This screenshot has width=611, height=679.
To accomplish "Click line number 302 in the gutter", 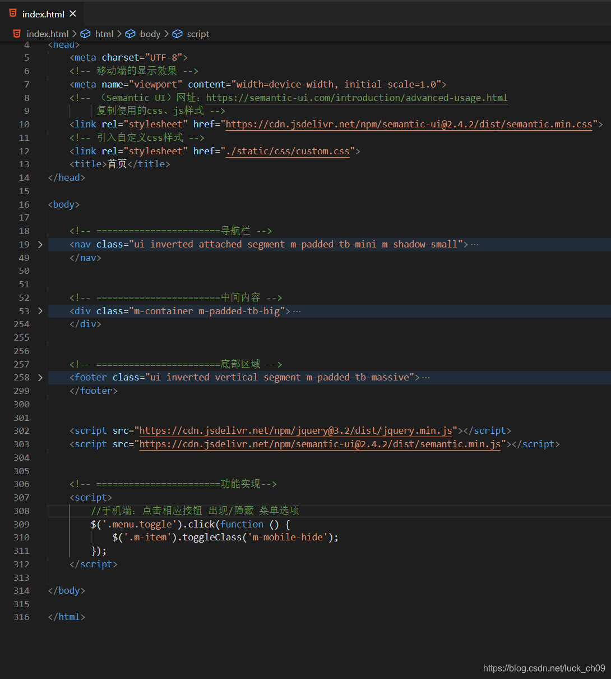I will tap(21, 430).
